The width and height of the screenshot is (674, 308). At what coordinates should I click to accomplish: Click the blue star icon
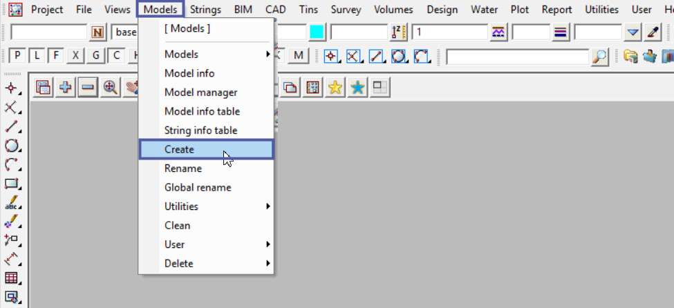pos(357,88)
